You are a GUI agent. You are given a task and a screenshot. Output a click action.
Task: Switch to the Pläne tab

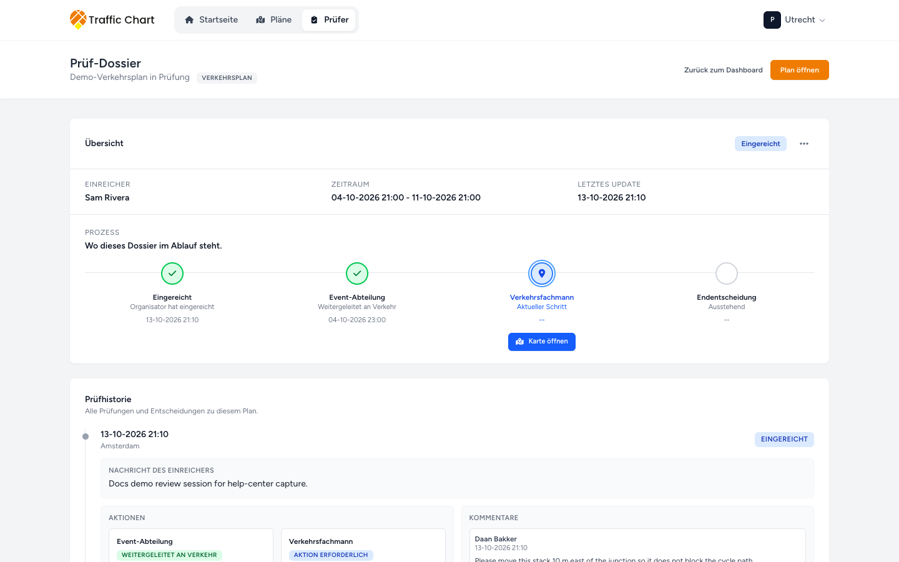[x=274, y=20]
